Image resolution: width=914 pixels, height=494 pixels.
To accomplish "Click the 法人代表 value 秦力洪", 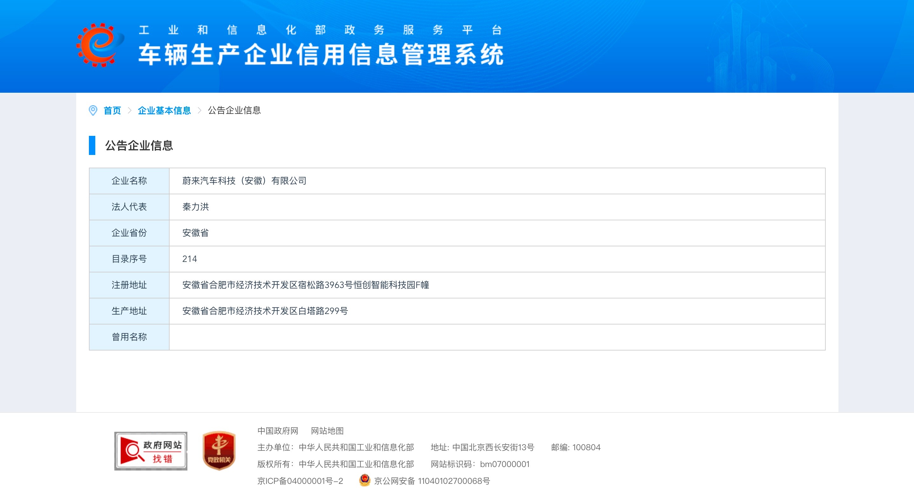I will [196, 207].
